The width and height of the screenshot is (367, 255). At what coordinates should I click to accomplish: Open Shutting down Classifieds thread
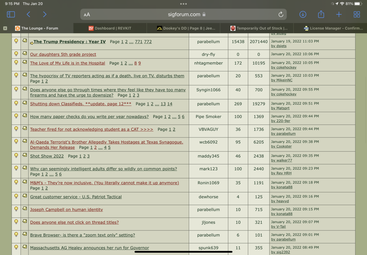point(81,104)
